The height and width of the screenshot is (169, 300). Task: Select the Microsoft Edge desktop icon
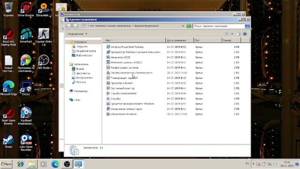click(8, 88)
